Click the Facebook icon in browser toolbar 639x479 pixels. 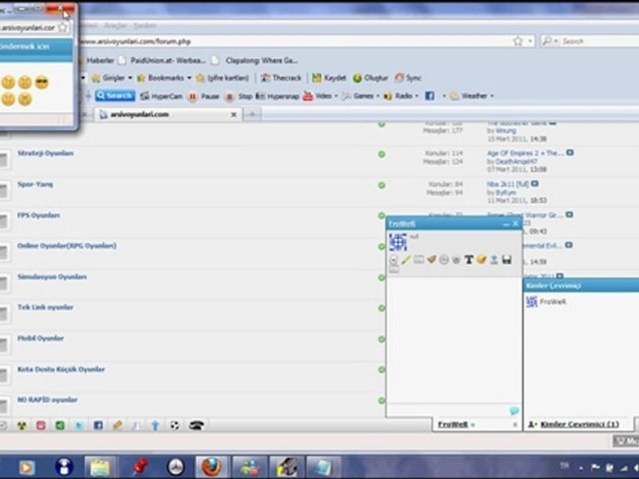coord(429,96)
